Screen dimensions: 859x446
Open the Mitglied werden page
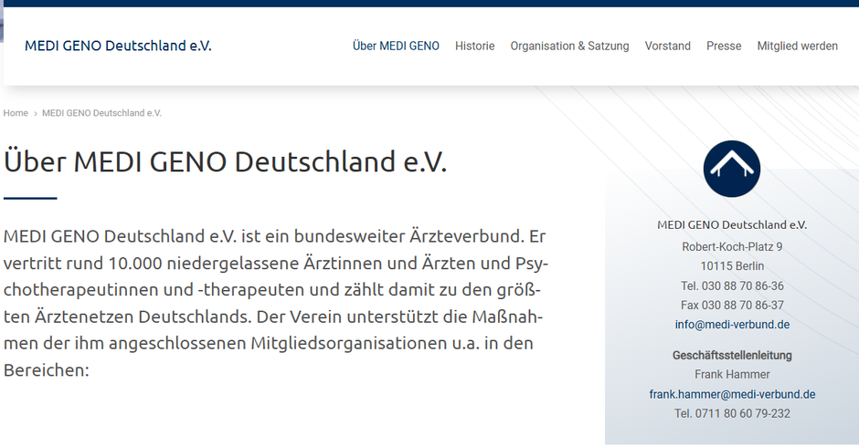point(797,46)
